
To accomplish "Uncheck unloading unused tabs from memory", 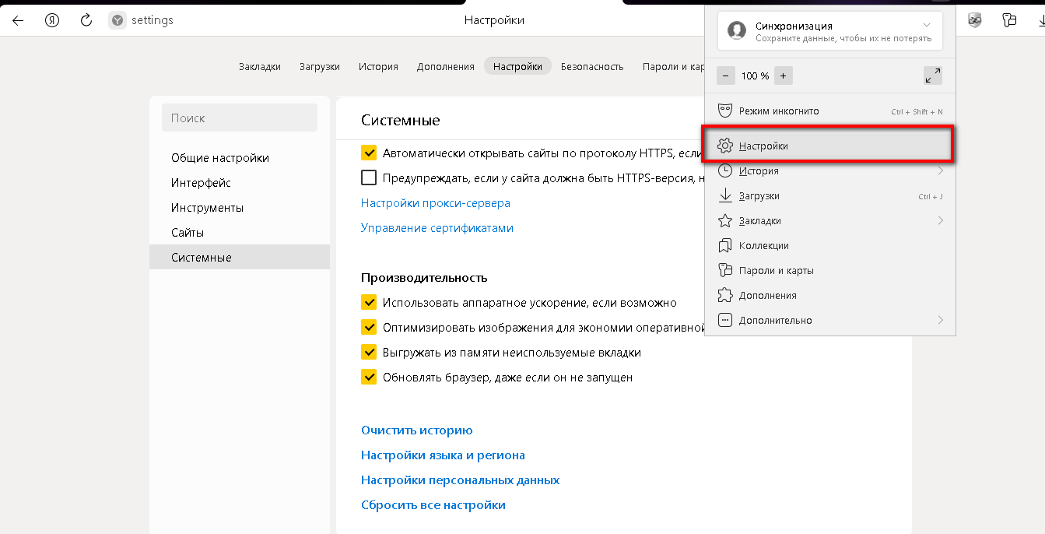I will (369, 353).
